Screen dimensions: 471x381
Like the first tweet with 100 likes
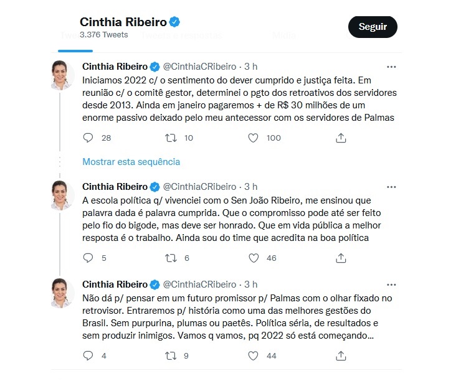(253, 138)
